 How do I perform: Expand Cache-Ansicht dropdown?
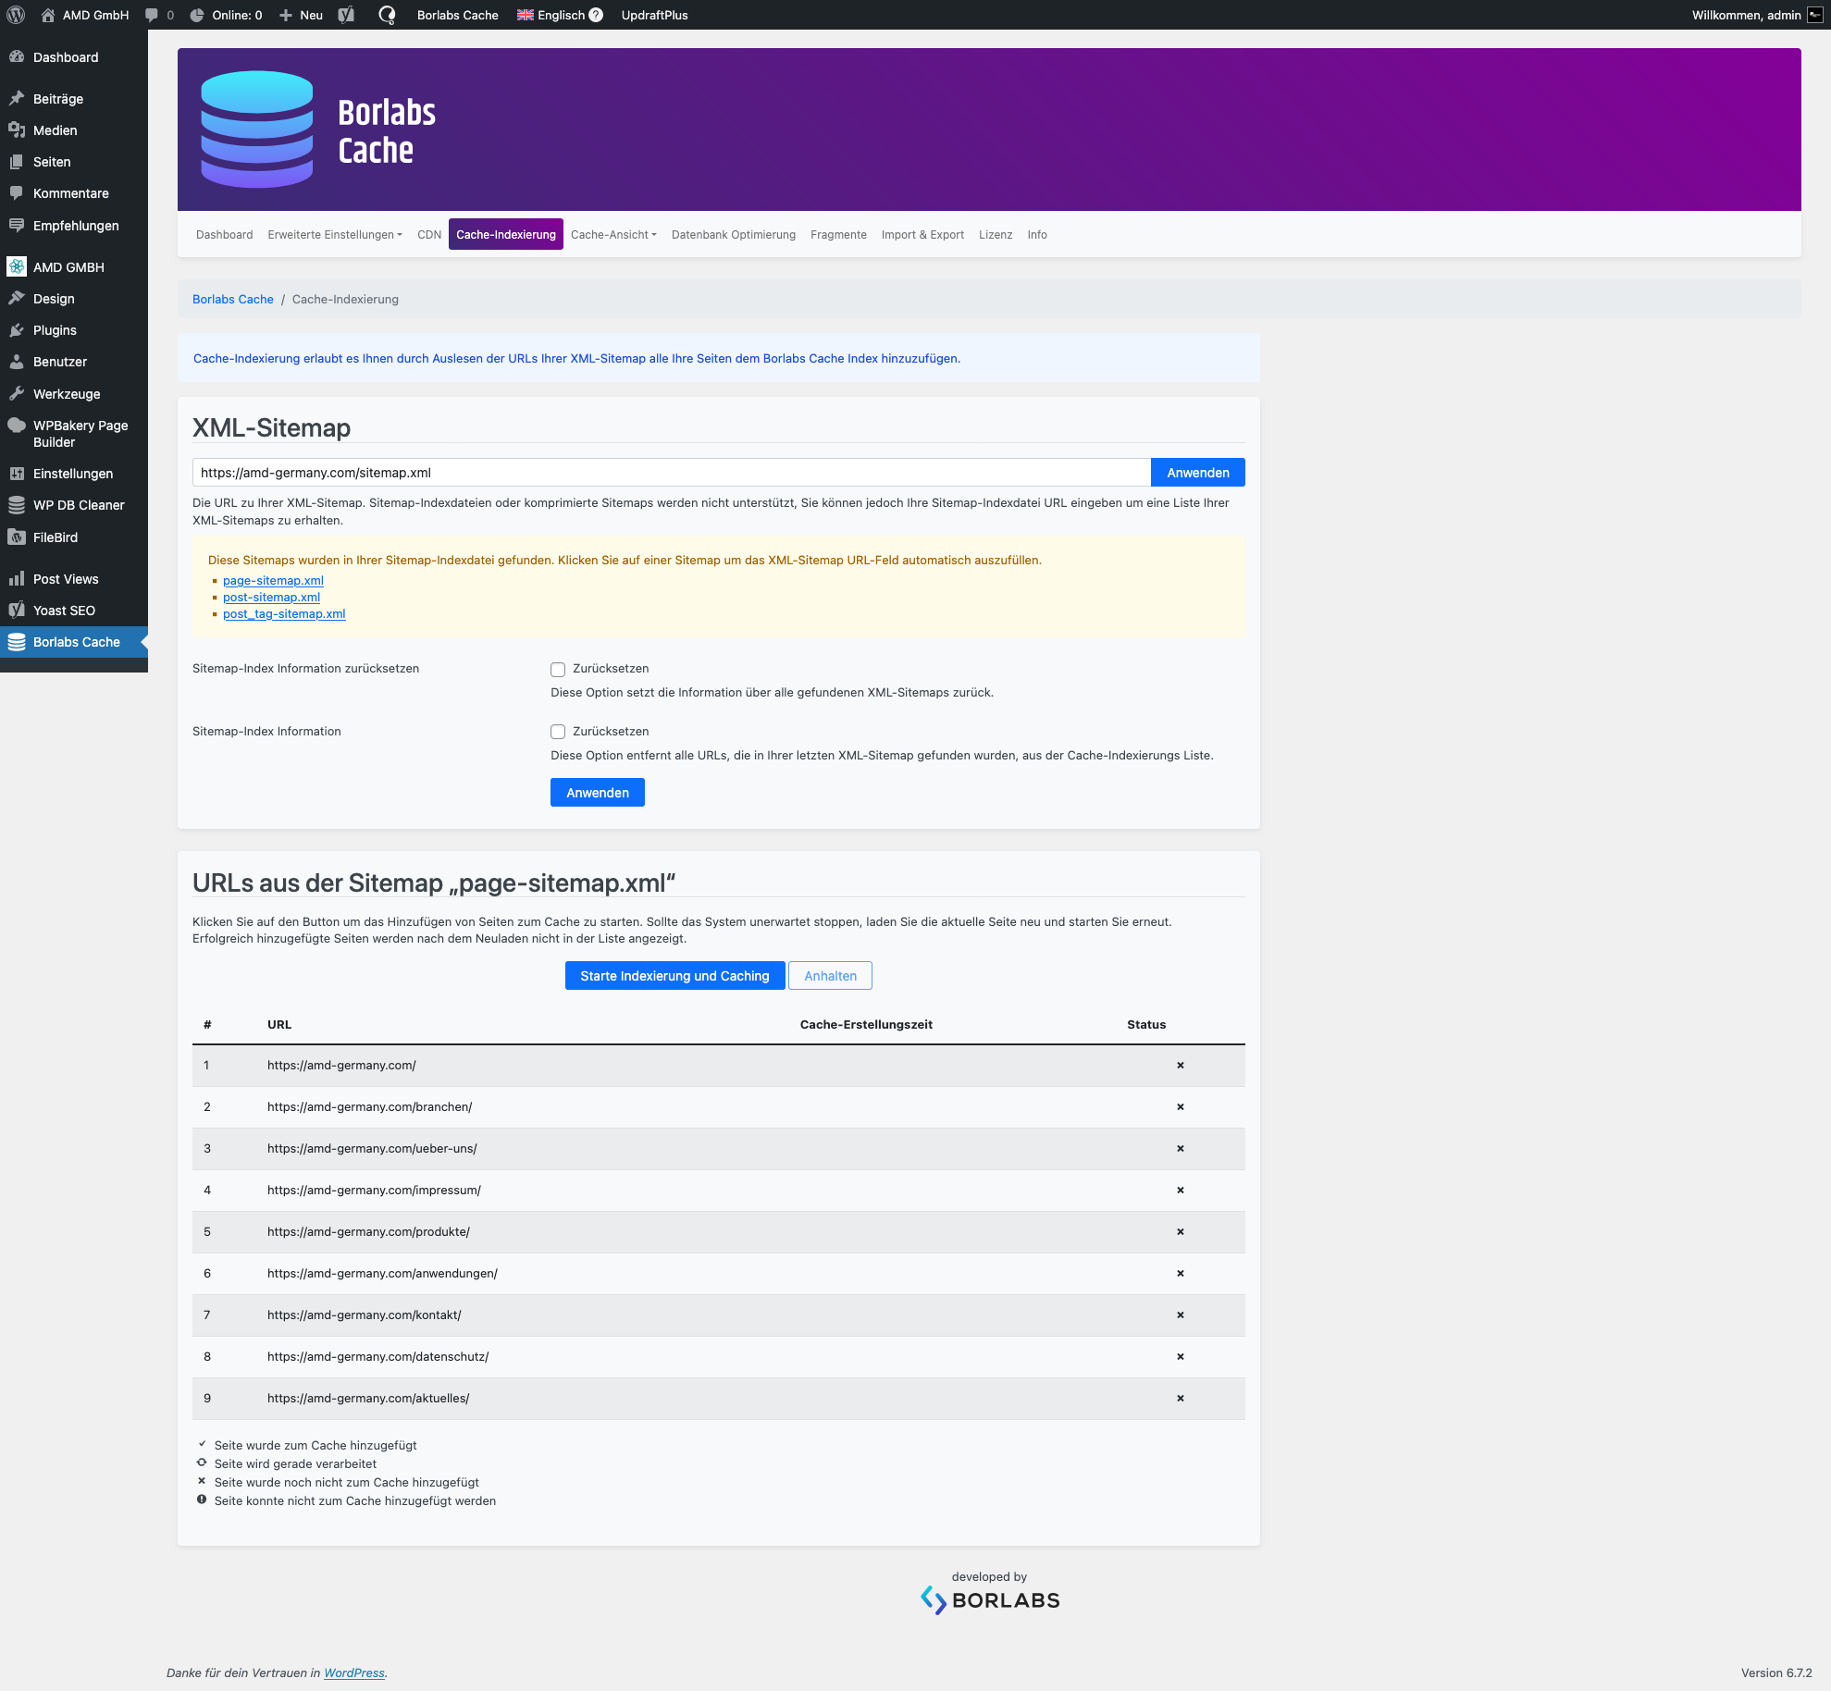click(613, 235)
